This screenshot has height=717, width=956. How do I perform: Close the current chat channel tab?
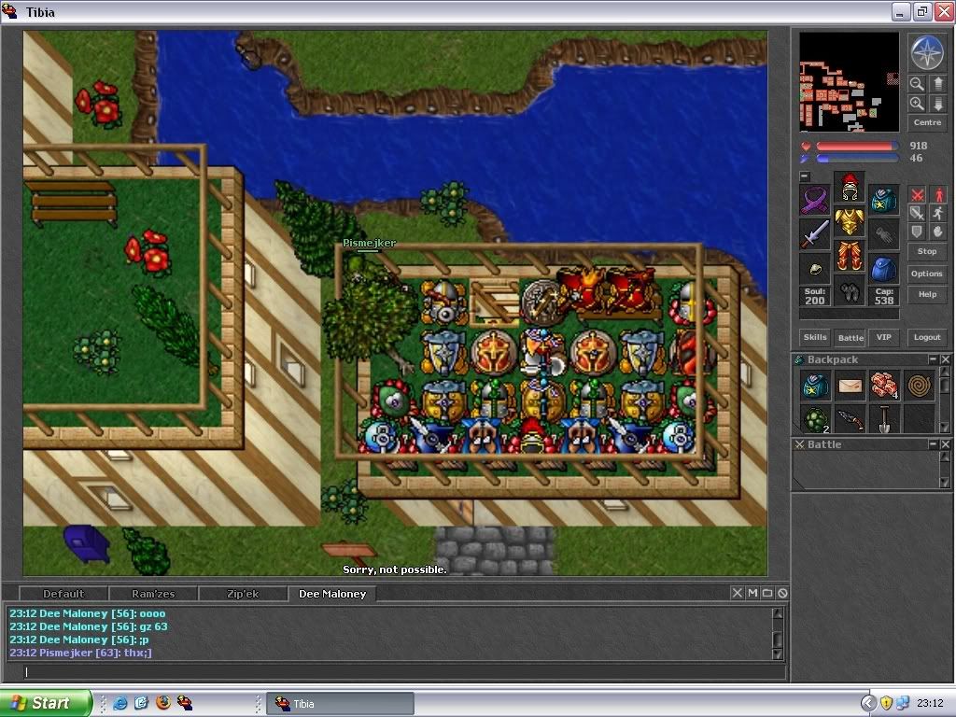click(738, 593)
